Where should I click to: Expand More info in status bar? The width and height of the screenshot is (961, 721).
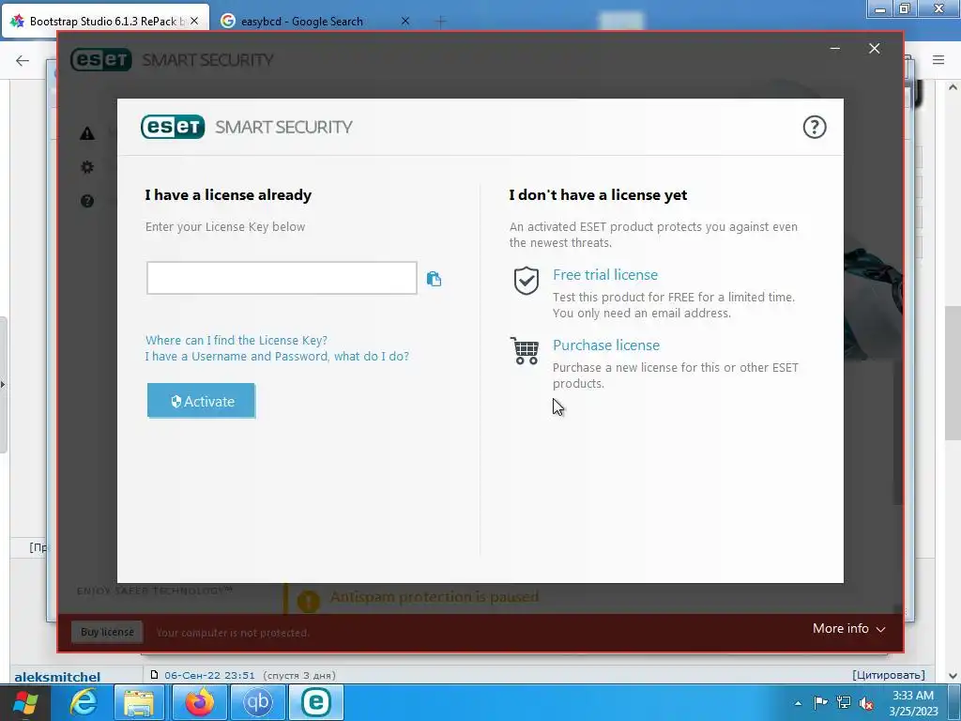[x=848, y=628]
